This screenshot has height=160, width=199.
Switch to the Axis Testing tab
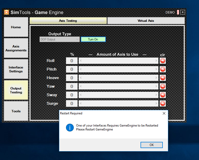(x=68, y=20)
